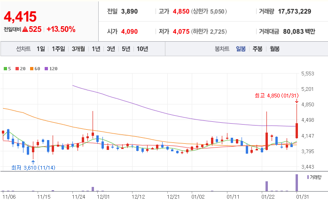Image resolution: width=328 pixels, height=208 pixels.
Task: Click the orange 60-day moving average legend swatch
Action: click(32, 69)
